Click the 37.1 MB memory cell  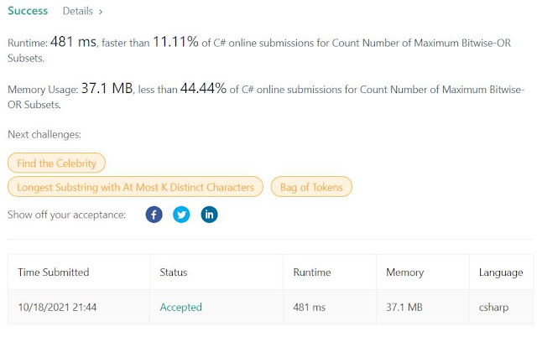(404, 307)
